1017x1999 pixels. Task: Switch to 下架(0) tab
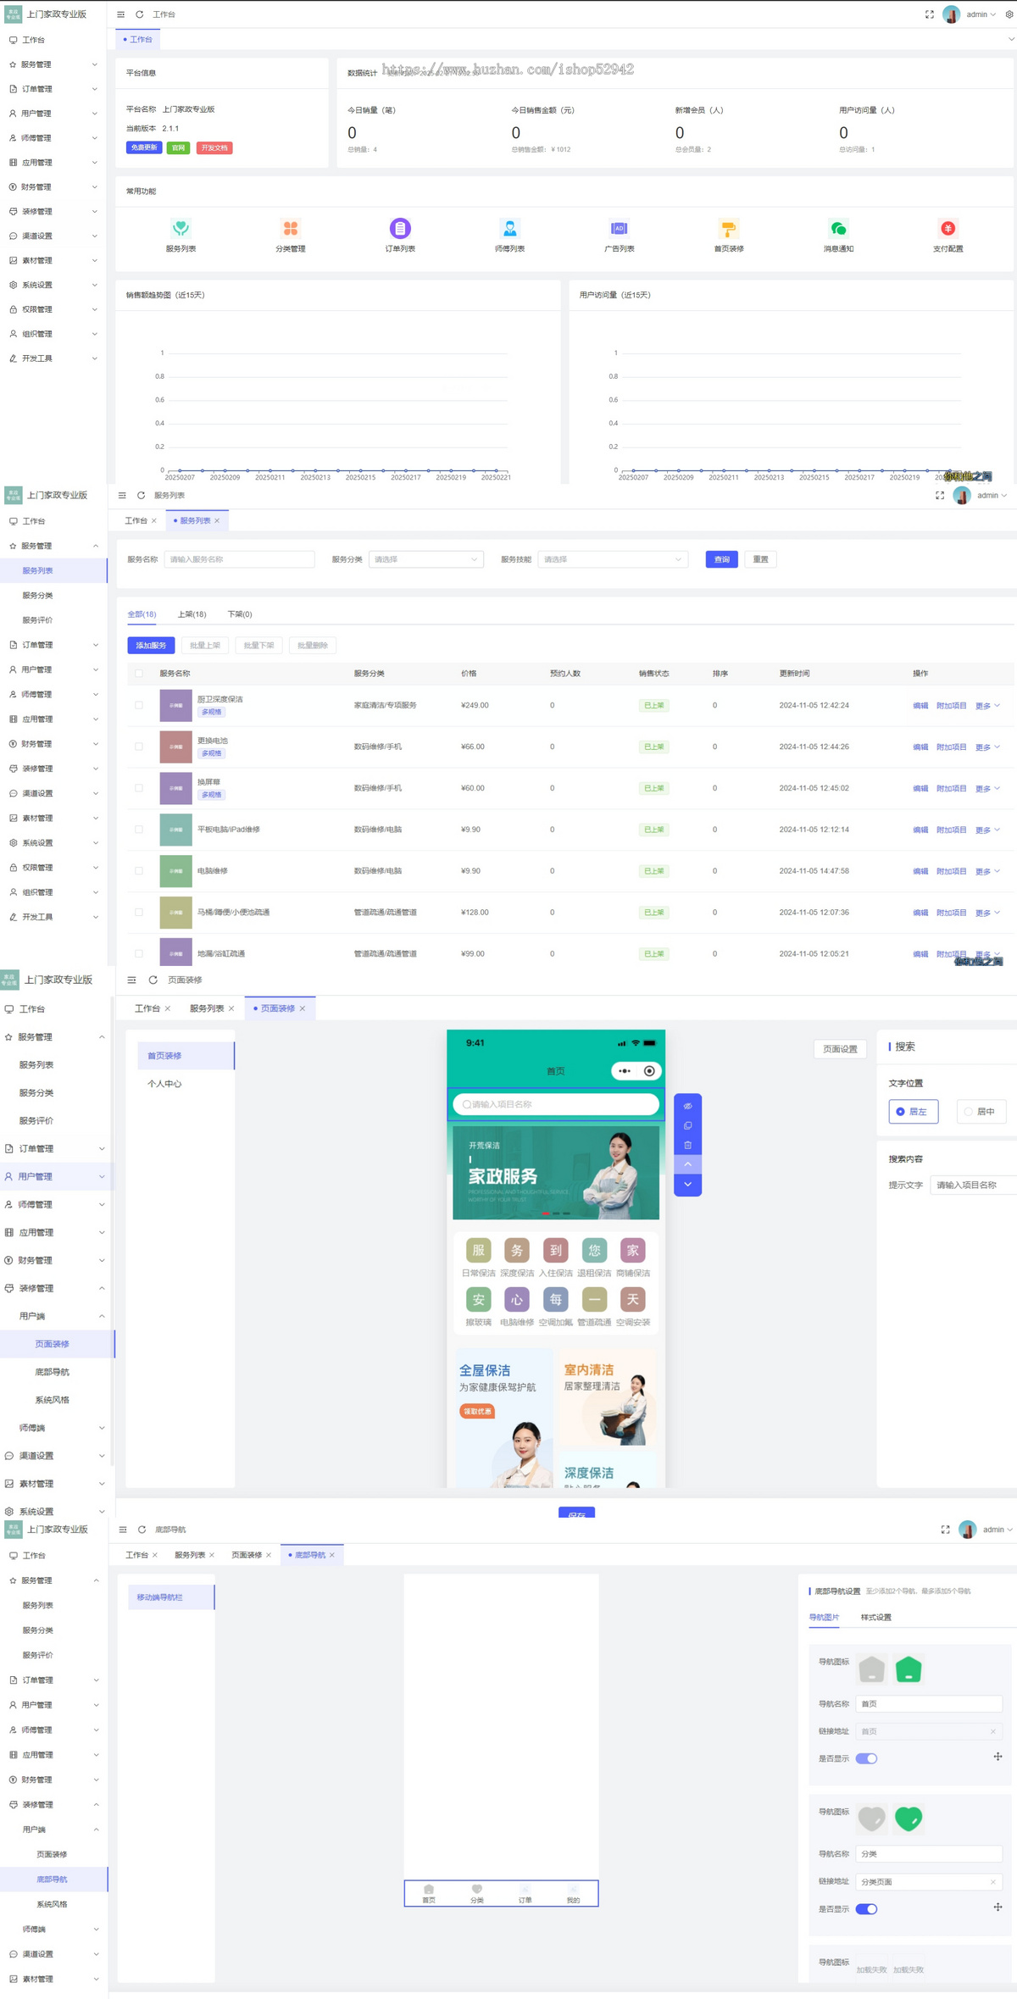(240, 614)
